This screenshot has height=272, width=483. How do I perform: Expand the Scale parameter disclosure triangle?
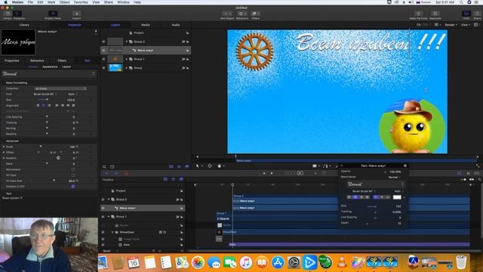[x=4, y=147]
